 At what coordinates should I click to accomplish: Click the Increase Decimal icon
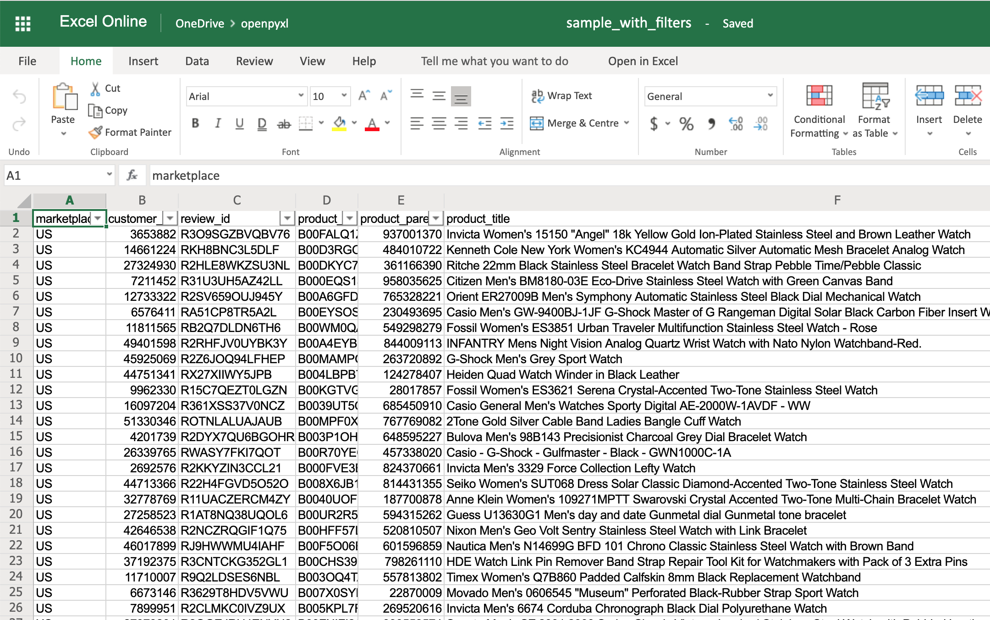736,123
